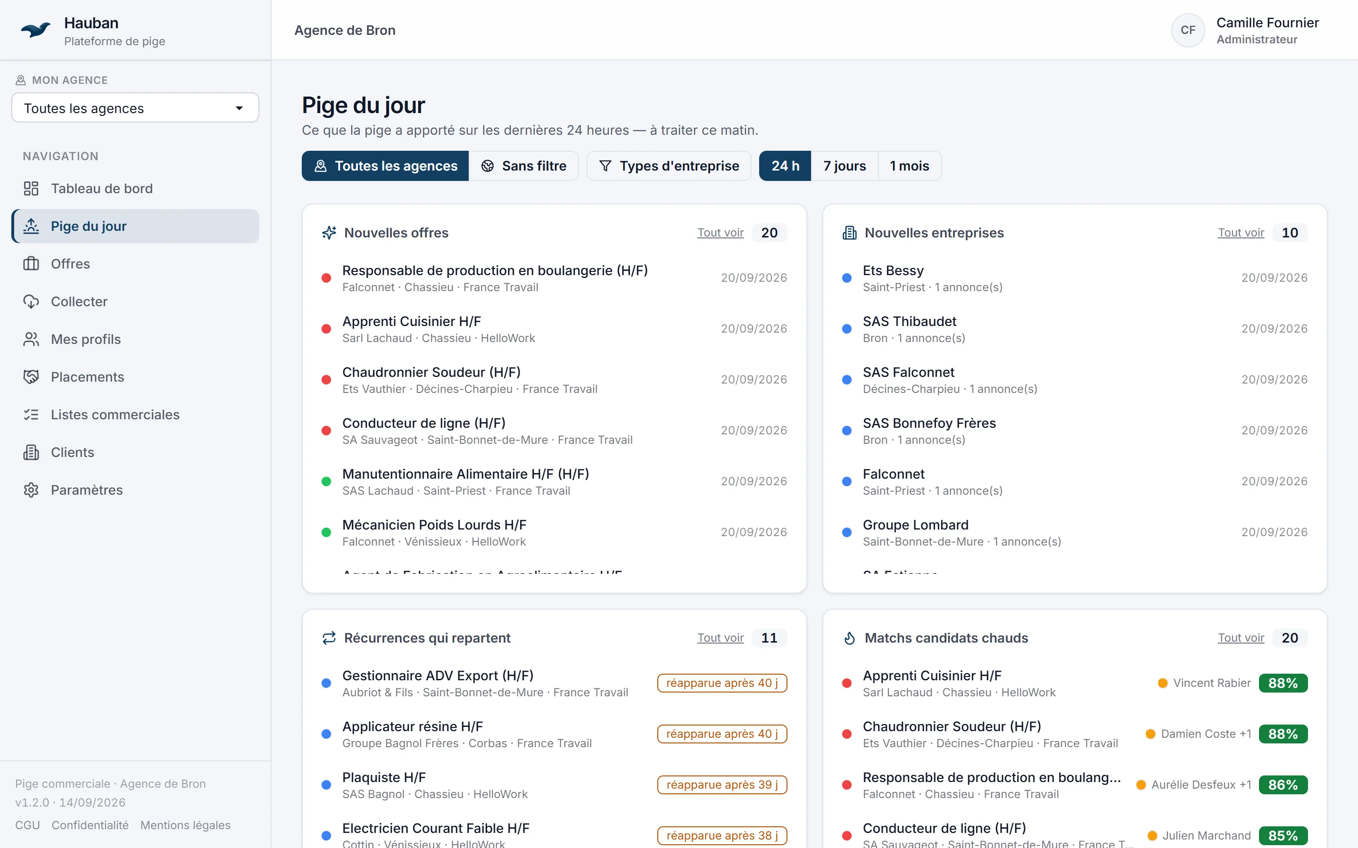The image size is (1358, 848).
Task: Open the Types d'entreprise filter
Action: point(669,166)
